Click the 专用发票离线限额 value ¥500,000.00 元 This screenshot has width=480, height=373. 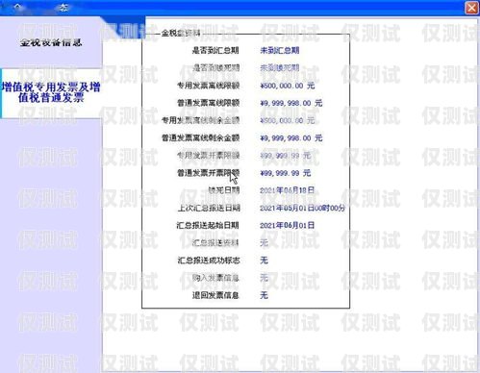click(288, 86)
